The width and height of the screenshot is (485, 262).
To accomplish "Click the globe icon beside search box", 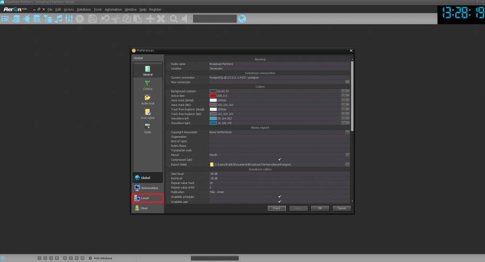I will pos(242,19).
